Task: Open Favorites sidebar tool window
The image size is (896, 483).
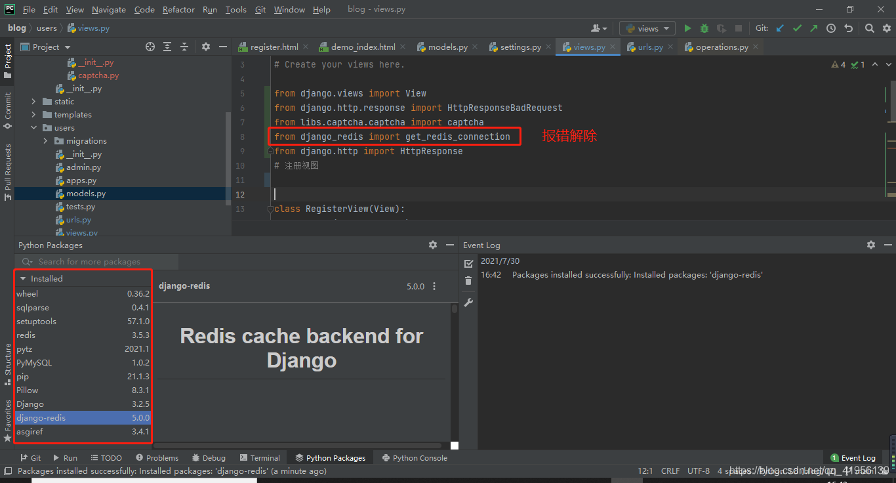Action: (x=7, y=420)
